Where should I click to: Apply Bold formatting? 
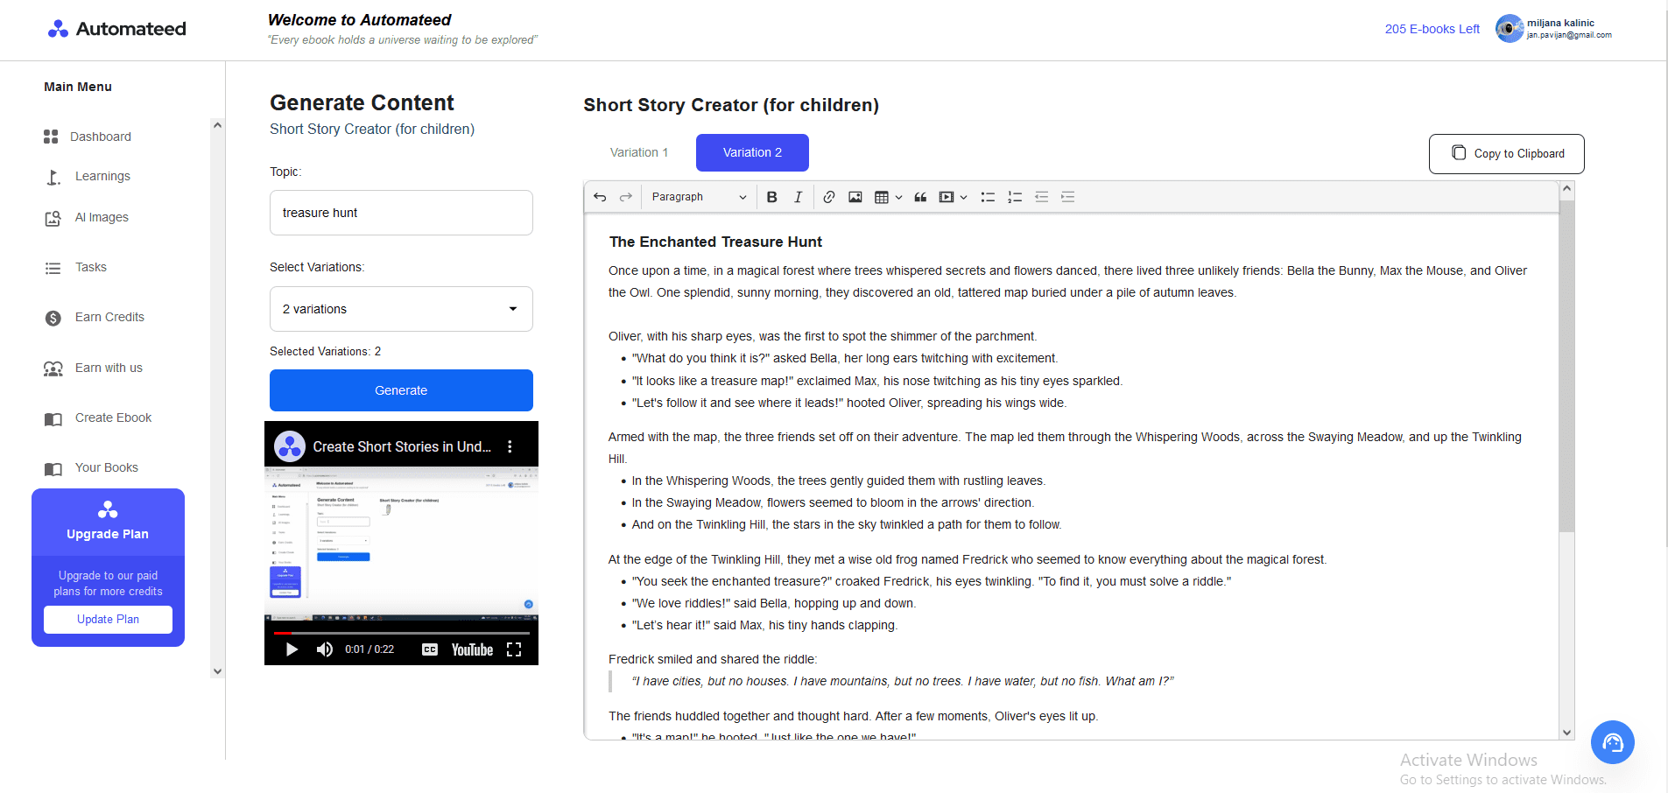[x=771, y=197]
